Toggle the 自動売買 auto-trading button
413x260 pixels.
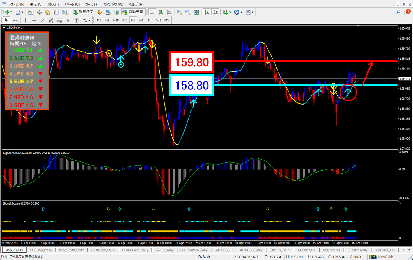pyautogui.click(x=133, y=12)
